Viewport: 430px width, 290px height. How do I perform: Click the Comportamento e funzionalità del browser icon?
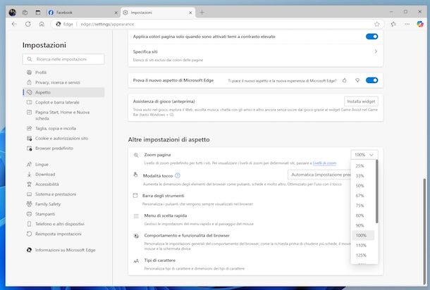136,236
